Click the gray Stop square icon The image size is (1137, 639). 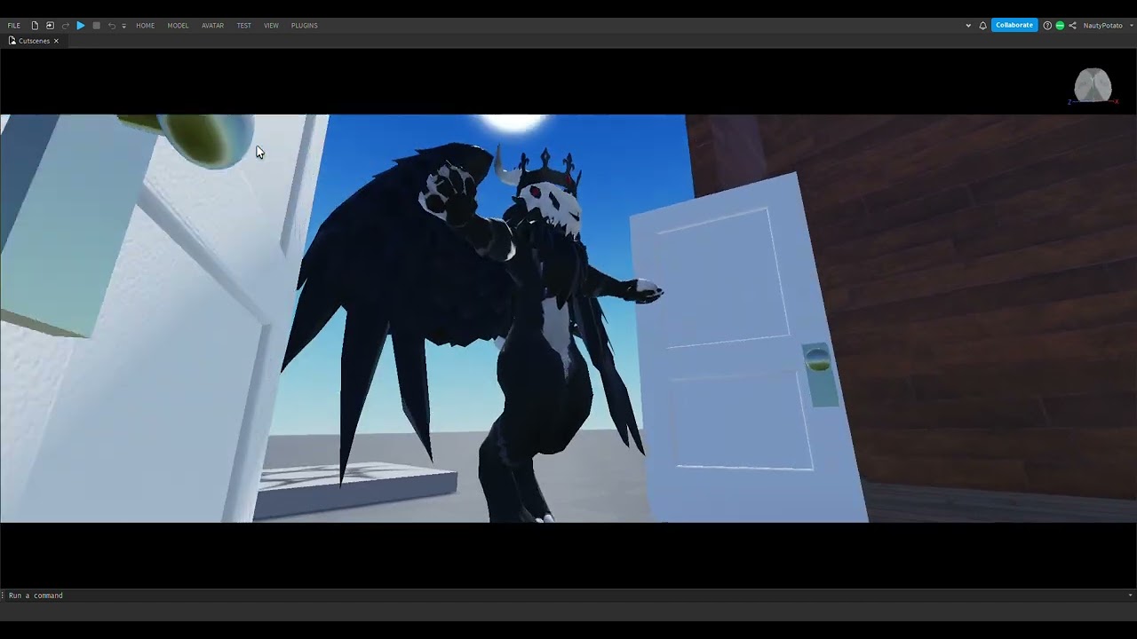tap(96, 26)
